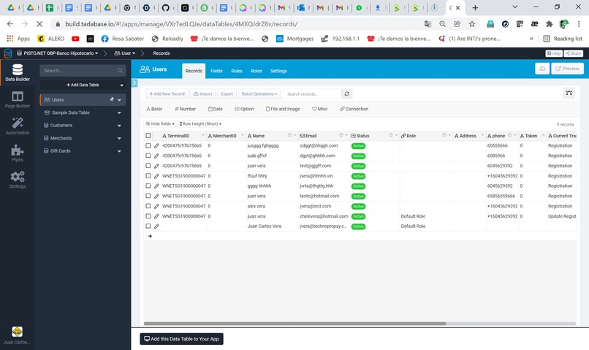This screenshot has width=589, height=350.
Task: Click the Preview button
Action: (567, 69)
